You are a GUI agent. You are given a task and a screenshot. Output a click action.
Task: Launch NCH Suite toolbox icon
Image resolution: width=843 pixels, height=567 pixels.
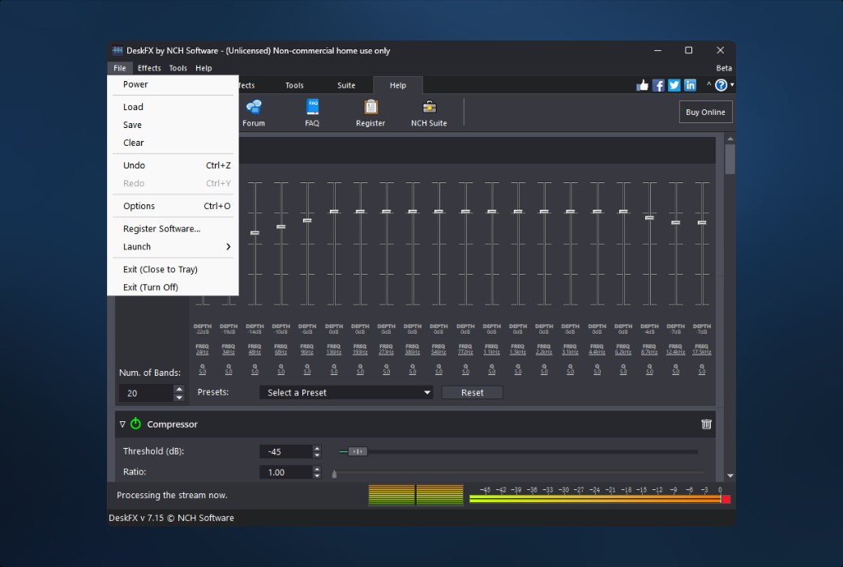[x=429, y=112]
